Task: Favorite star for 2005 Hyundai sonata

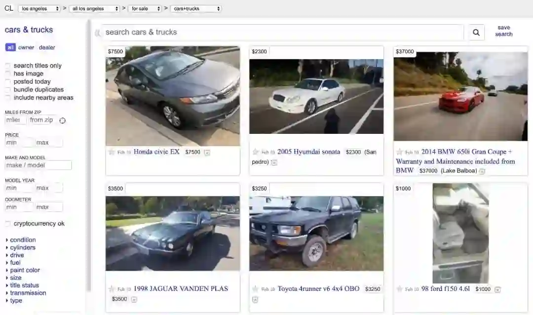Action: point(255,152)
